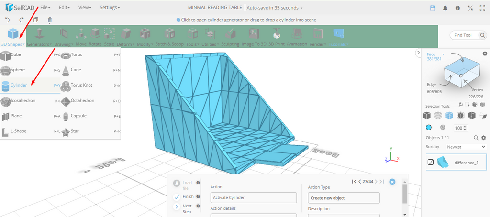Enable wireframe shading mode

coord(443,128)
